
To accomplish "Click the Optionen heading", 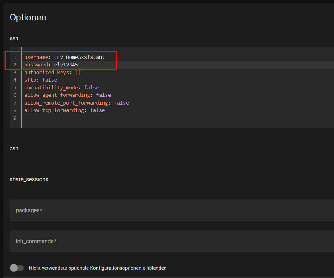I will coord(28,17).
